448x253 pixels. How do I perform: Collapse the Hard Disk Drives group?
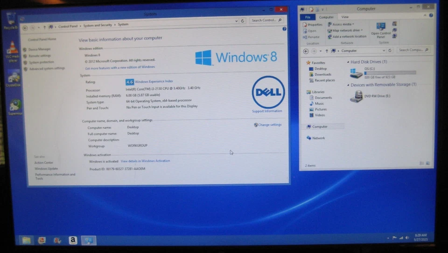348,62
